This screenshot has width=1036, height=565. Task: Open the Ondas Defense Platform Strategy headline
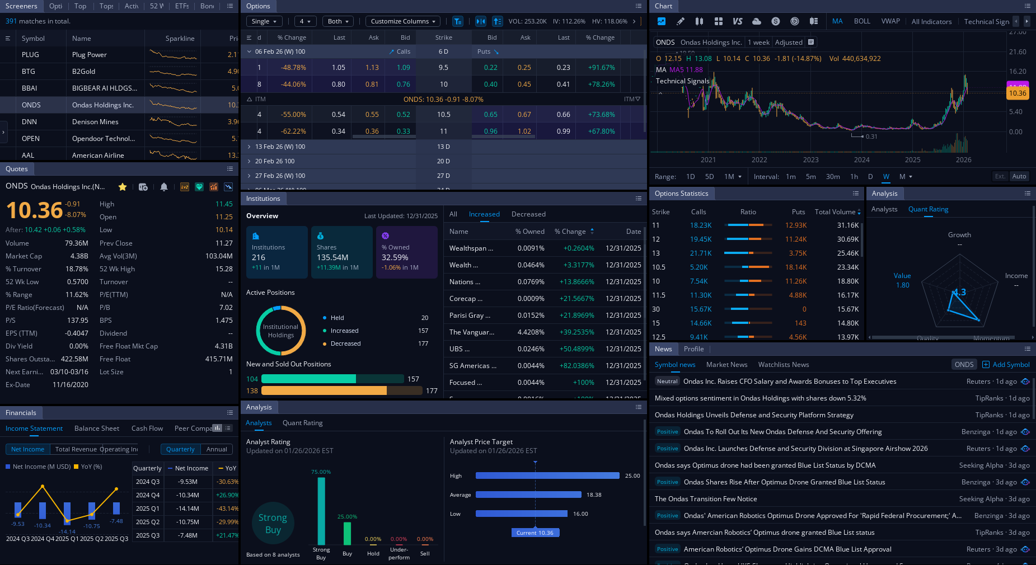pyautogui.click(x=754, y=415)
